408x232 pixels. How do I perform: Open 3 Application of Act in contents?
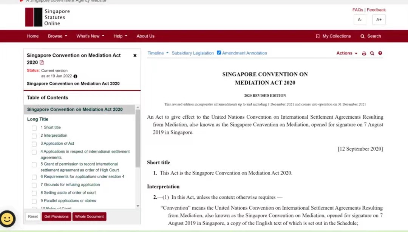57,144
